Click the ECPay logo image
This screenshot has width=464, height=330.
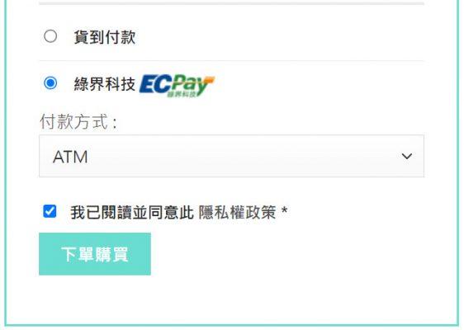pos(177,86)
